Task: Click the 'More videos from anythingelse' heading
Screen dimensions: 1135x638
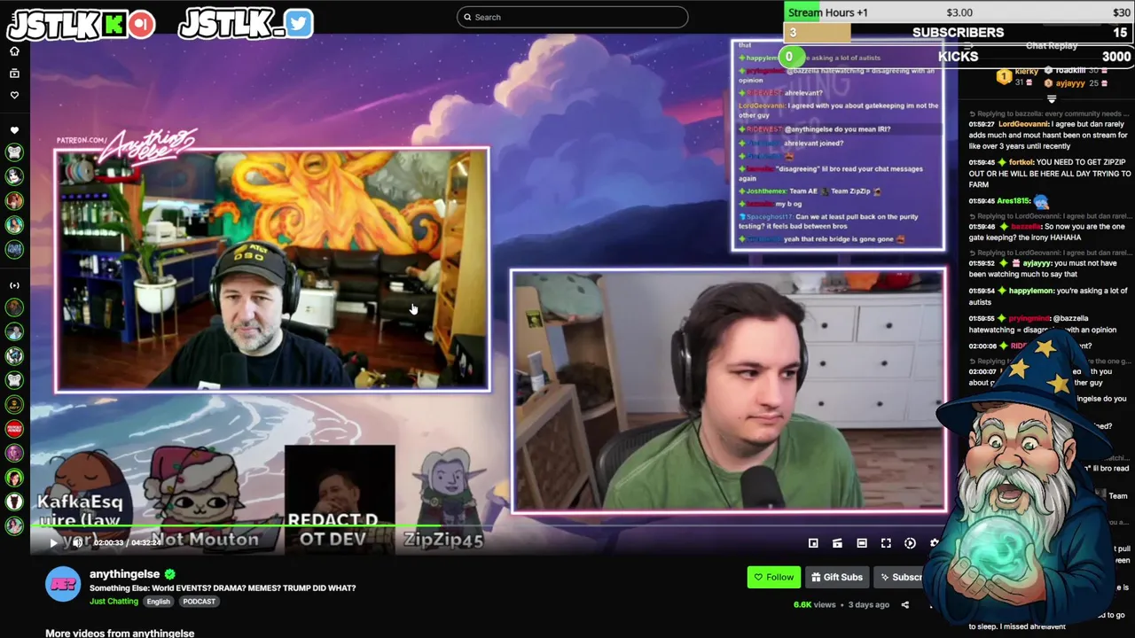Action: 120,633
